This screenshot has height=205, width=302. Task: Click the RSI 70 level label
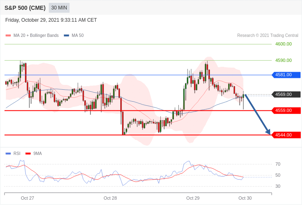[278, 164]
